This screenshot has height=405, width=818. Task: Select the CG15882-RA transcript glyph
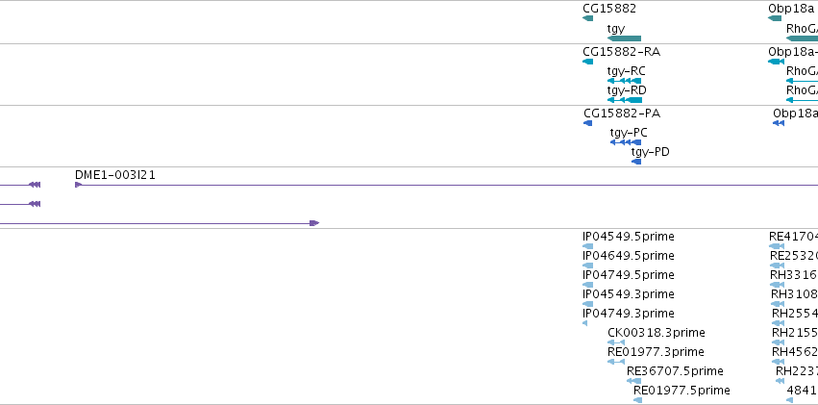click(x=588, y=62)
